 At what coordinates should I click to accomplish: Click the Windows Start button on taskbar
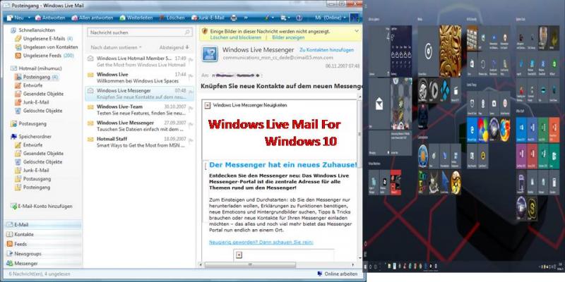pyautogui.click(x=366, y=266)
